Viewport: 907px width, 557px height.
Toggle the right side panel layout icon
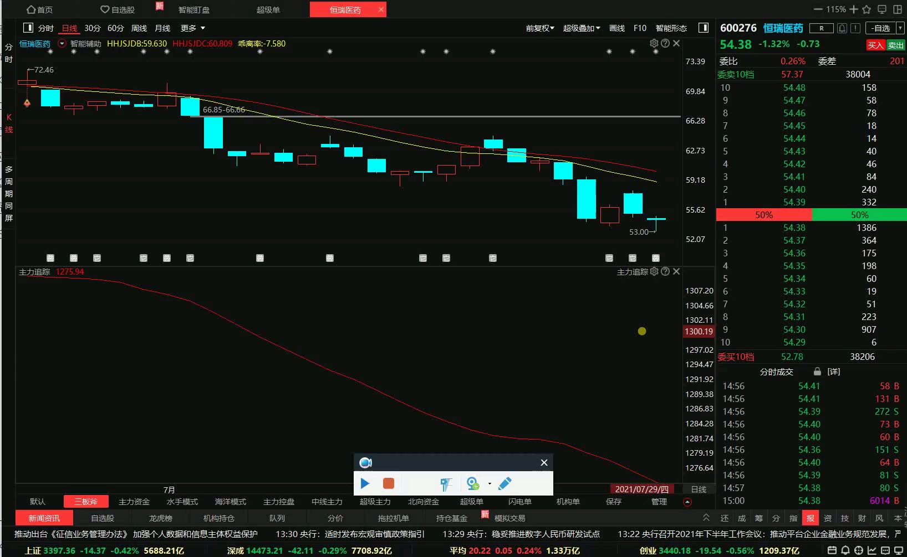[x=704, y=28]
